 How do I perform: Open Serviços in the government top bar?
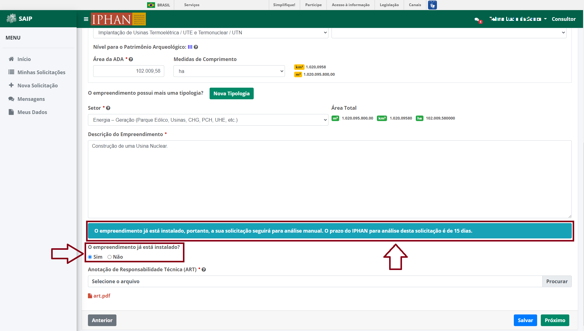[192, 5]
